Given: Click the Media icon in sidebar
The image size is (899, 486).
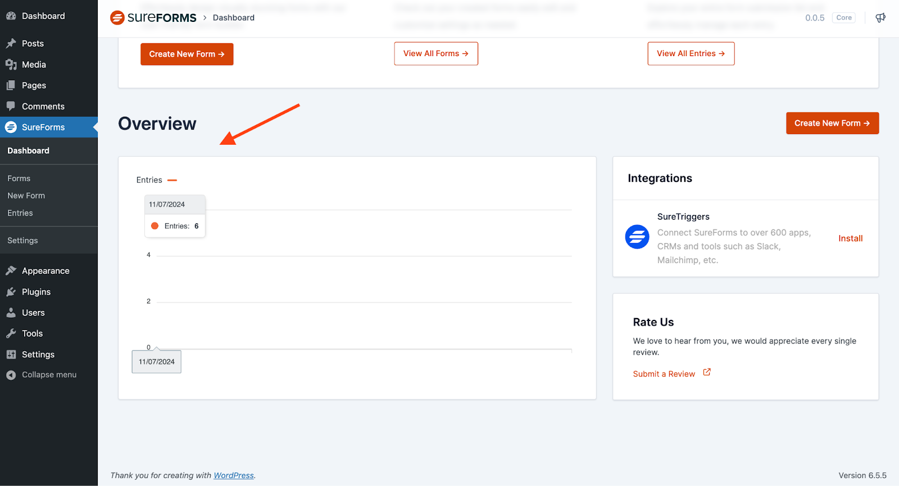Looking at the screenshot, I should [x=11, y=65].
